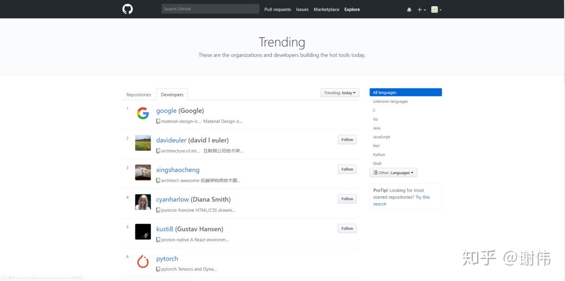
Task: Go to Pull requests
Action: point(277,10)
